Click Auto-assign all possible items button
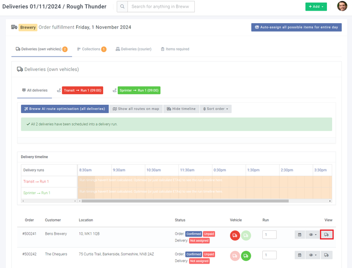 [x=296, y=28]
